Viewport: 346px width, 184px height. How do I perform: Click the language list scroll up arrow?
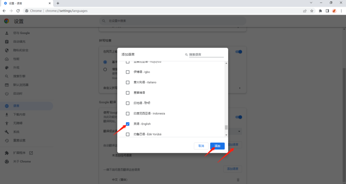click(226, 63)
